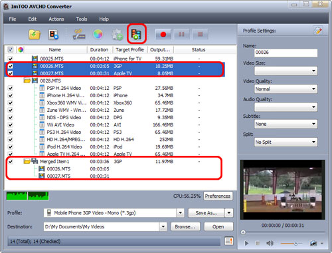Screen dimensions: 332x253
Task: Click the Remove file toolbar icon
Action: pos(53,35)
